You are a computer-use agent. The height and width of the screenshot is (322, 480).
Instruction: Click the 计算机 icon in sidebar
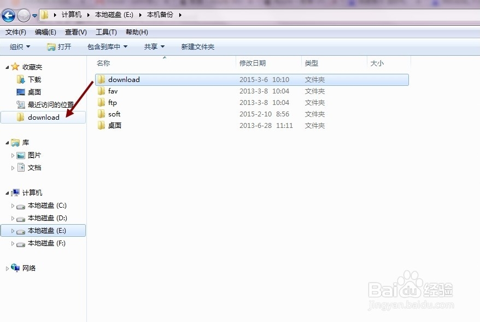[x=15, y=192]
